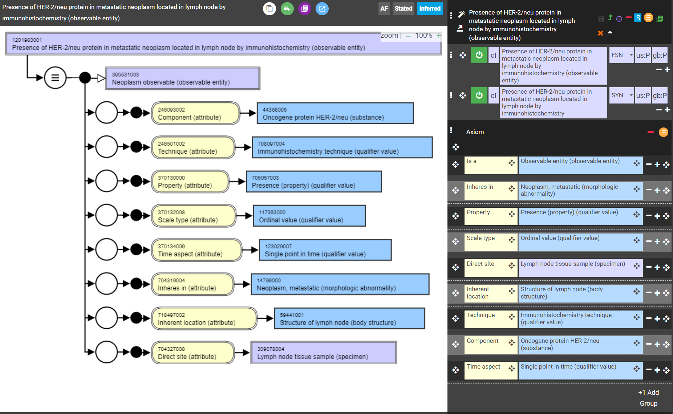Toggle gb:P acceptability on FSN description
The width and height of the screenshot is (673, 414).
click(x=660, y=55)
